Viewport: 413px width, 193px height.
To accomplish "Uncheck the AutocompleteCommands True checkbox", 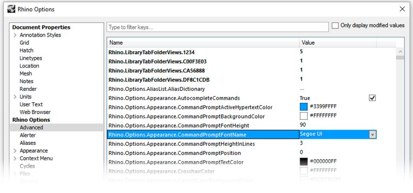I will pos(372,98).
